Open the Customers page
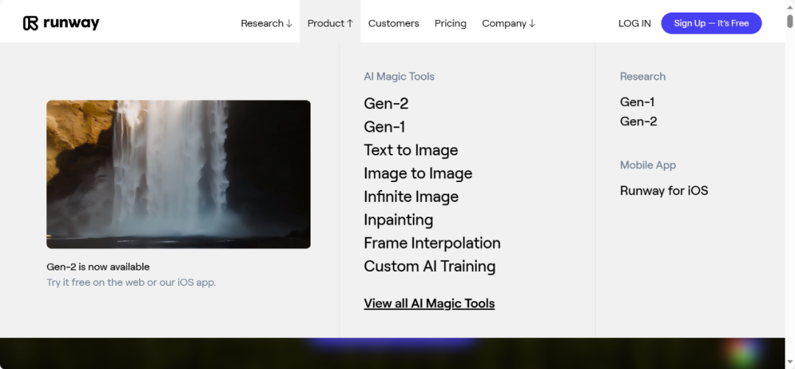795x369 pixels. tap(393, 24)
